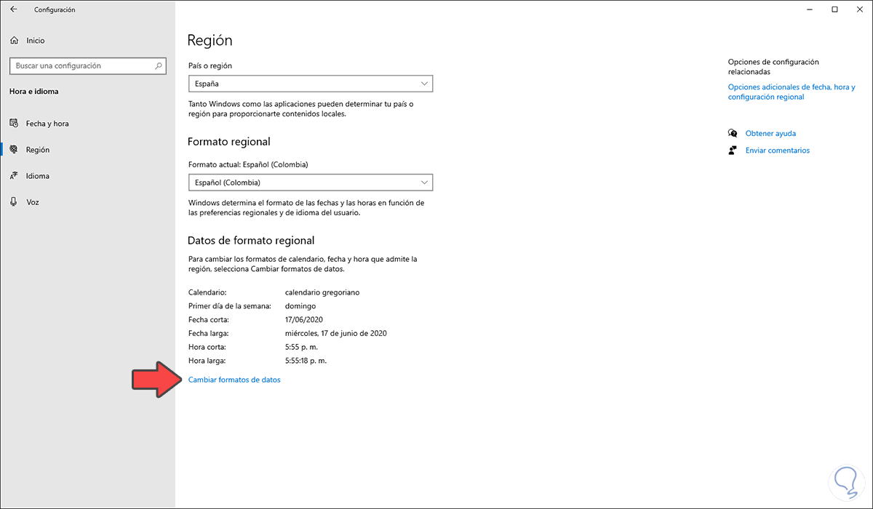873x509 pixels.
Task: Click the Enviar comentarios link
Action: [x=778, y=151]
